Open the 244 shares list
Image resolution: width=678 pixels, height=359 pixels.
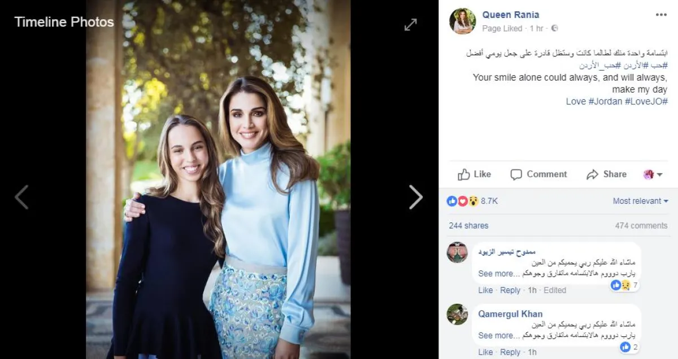tap(468, 226)
